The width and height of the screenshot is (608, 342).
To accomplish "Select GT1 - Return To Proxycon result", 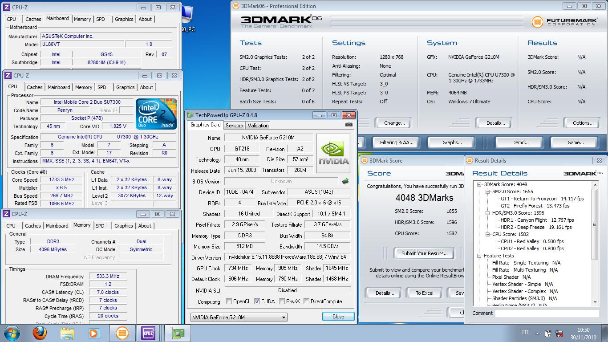I will (x=542, y=199).
